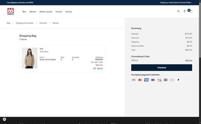Click the Mastercard payment icon
The image size is (201, 124).
140,80
